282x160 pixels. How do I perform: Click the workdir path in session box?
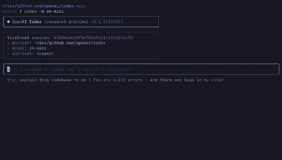(70, 43)
